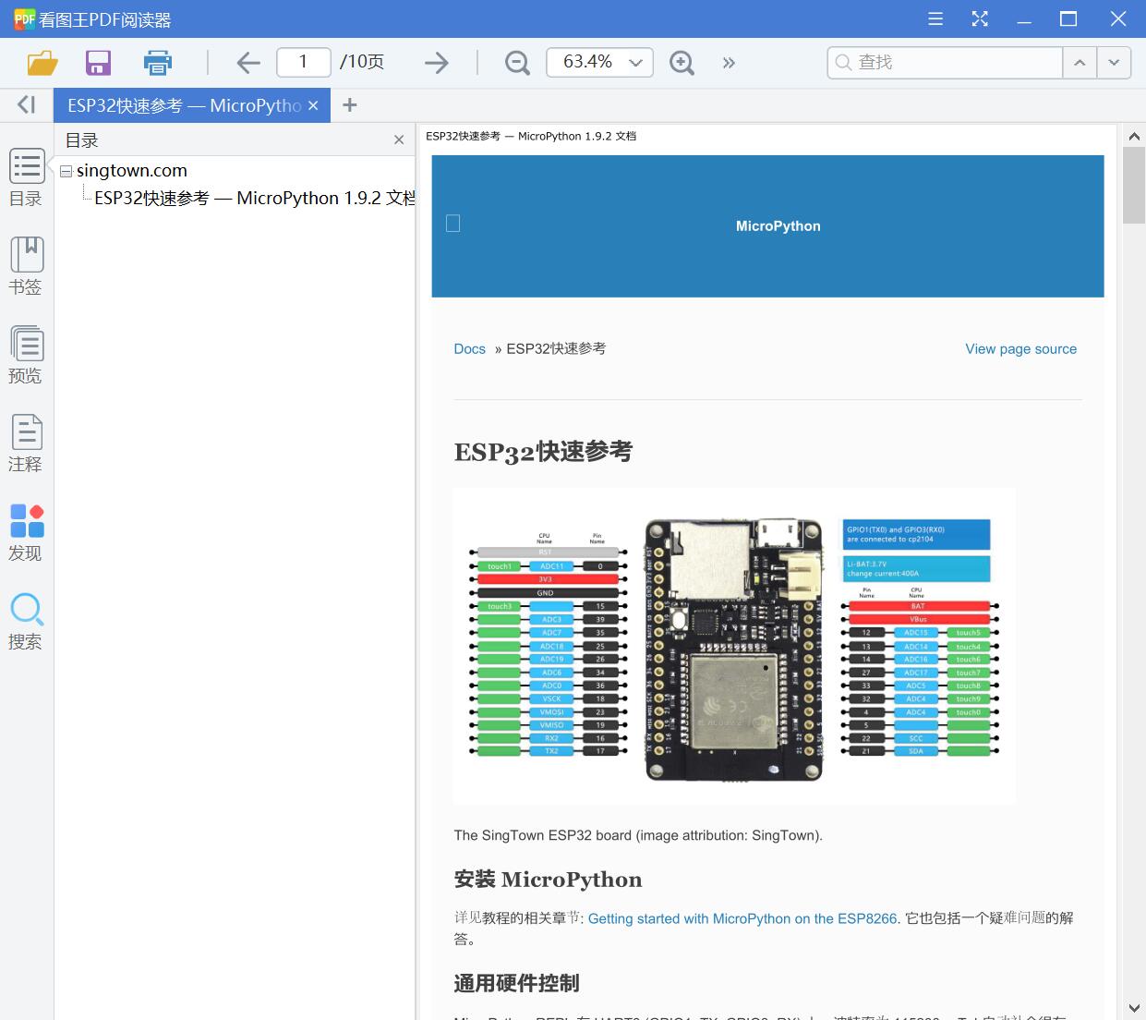Collapse the singtown.com tree node
The height and width of the screenshot is (1020, 1146).
click(x=65, y=171)
